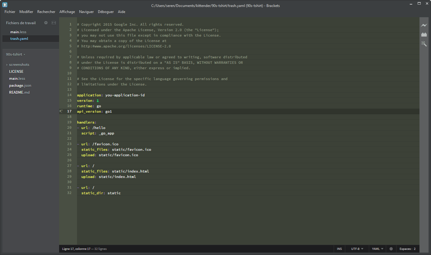Toggle active file highlight on trash.yaml
The image size is (431, 255).
point(19,38)
